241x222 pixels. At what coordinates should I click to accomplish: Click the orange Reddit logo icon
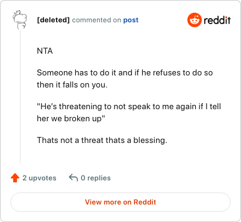[194, 20]
